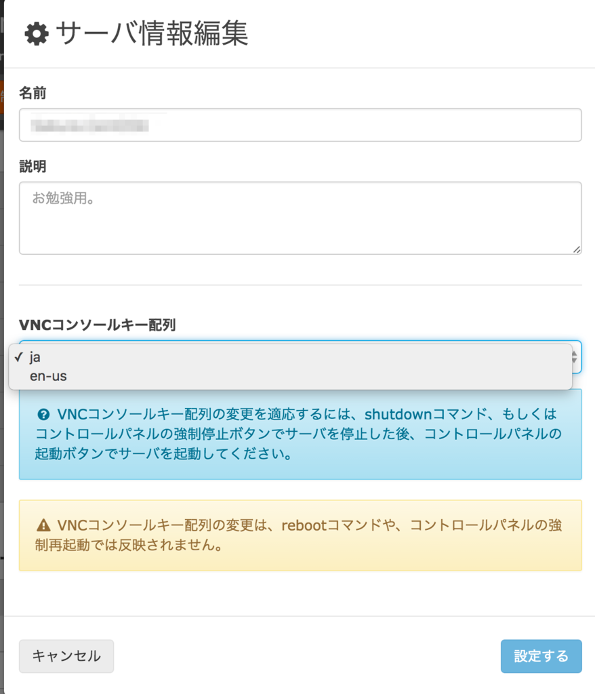Click the blue 設定する button
Image resolution: width=595 pixels, height=694 pixels.
click(x=541, y=656)
